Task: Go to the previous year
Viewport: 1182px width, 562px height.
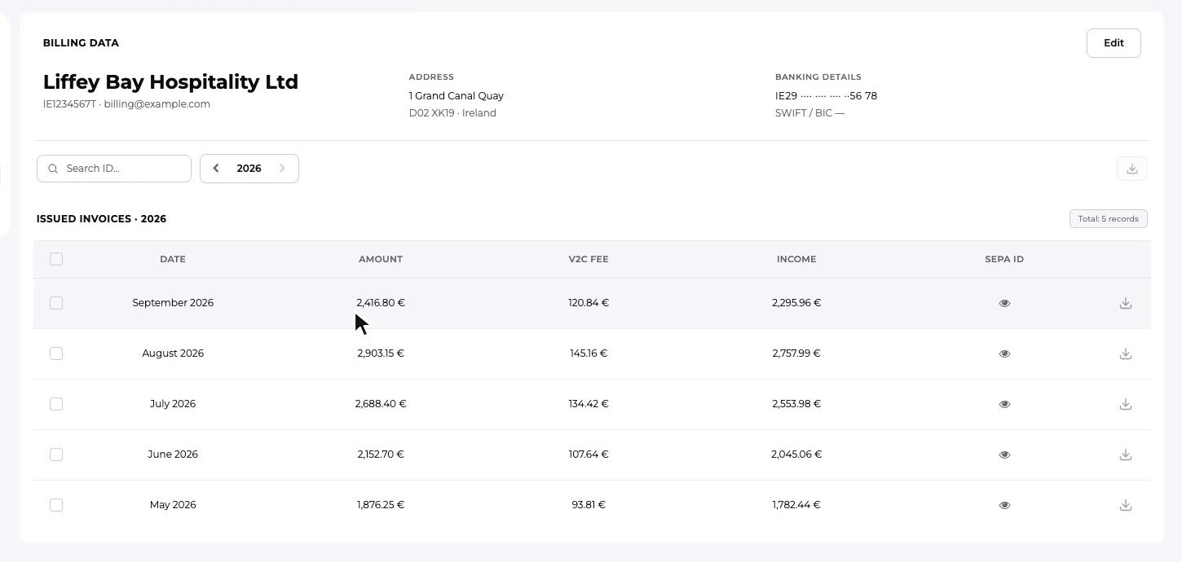Action: (x=216, y=169)
